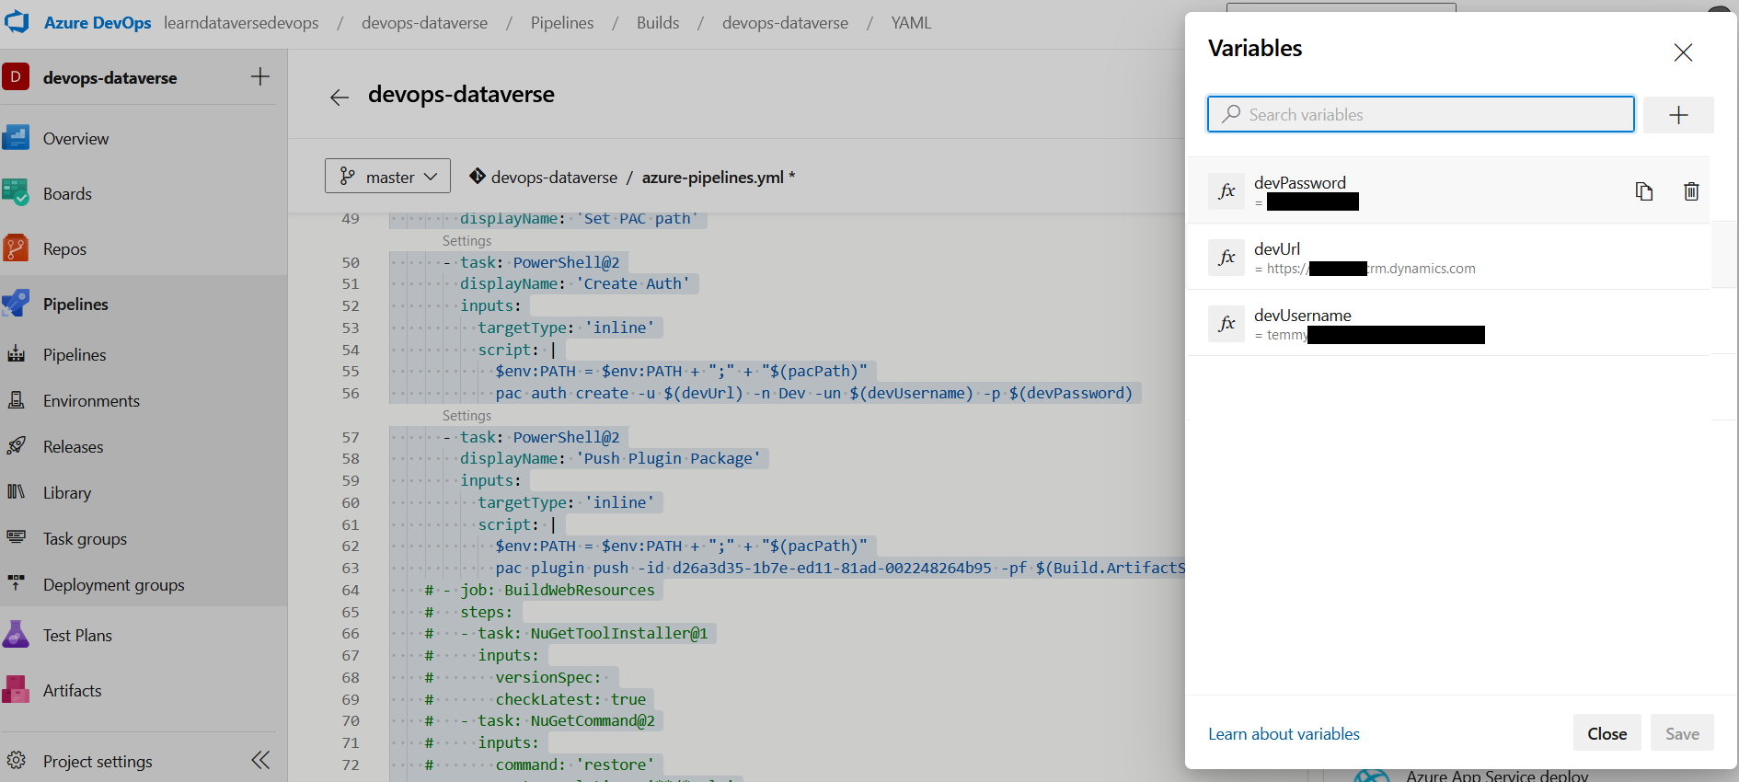Click the fx icon for devPassword

[x=1227, y=191]
